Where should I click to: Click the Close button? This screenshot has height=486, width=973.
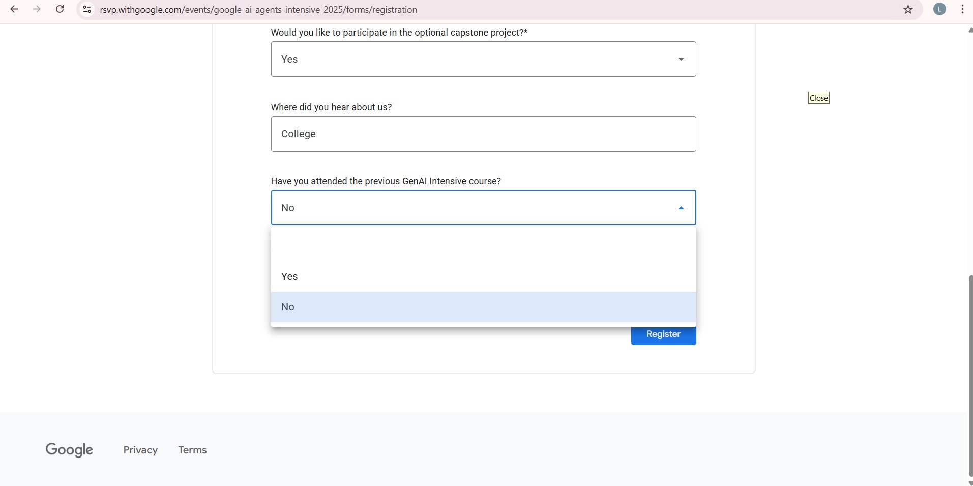818,98
